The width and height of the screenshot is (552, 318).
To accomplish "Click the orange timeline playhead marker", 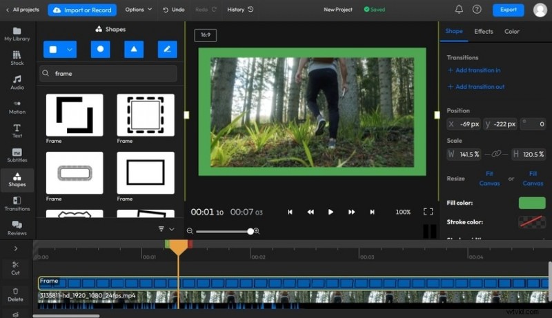I will [x=179, y=247].
